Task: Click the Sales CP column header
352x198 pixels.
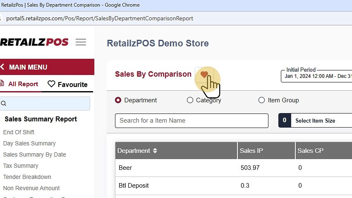Action: 324,151
